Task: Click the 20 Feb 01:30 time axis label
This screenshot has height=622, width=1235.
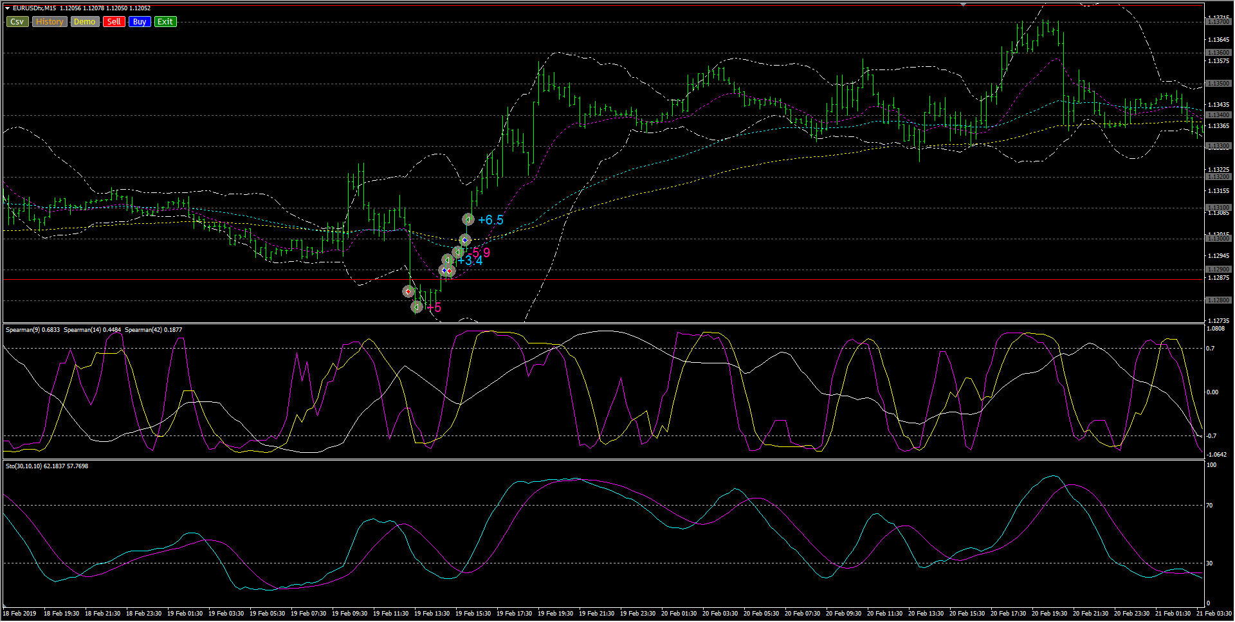Action: coord(679,614)
